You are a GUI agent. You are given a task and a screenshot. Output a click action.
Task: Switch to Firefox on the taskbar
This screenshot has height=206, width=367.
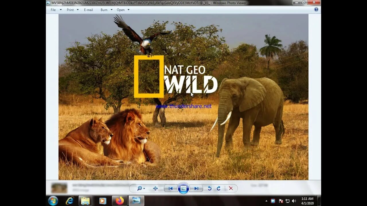(120, 201)
